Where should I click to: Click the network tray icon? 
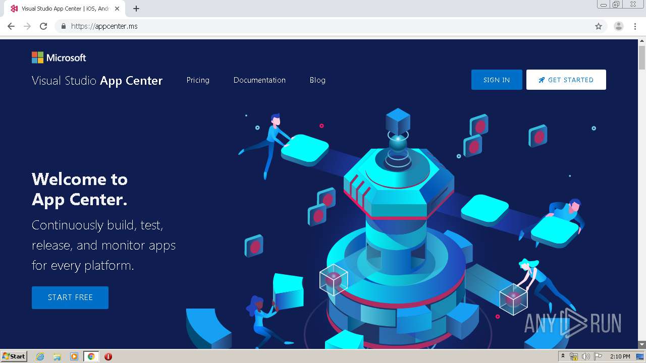(x=574, y=356)
